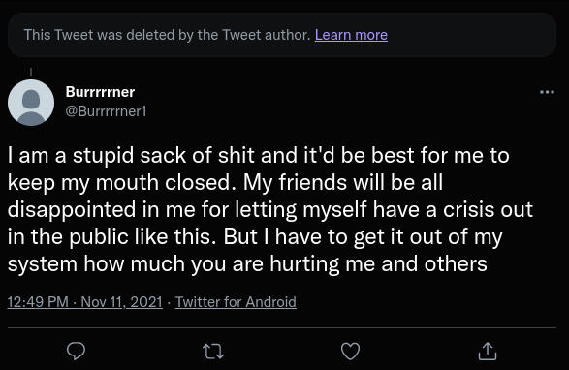Click the tweet's first line of text
569x370 pixels.
tap(259, 155)
